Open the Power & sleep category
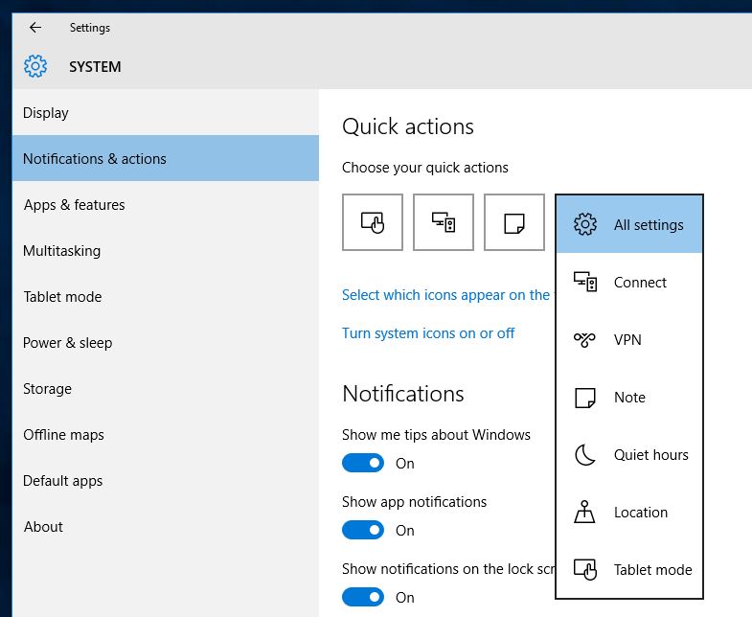Screen dimensions: 752x617 click(166, 343)
